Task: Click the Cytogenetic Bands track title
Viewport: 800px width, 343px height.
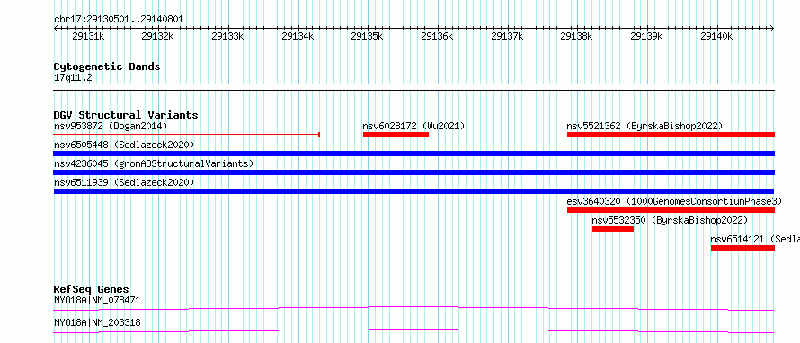Action: click(x=107, y=66)
